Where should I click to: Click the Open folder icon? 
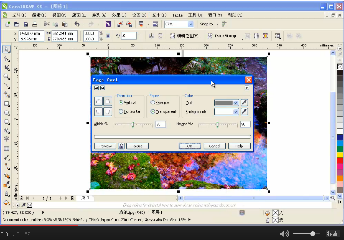[17, 24]
